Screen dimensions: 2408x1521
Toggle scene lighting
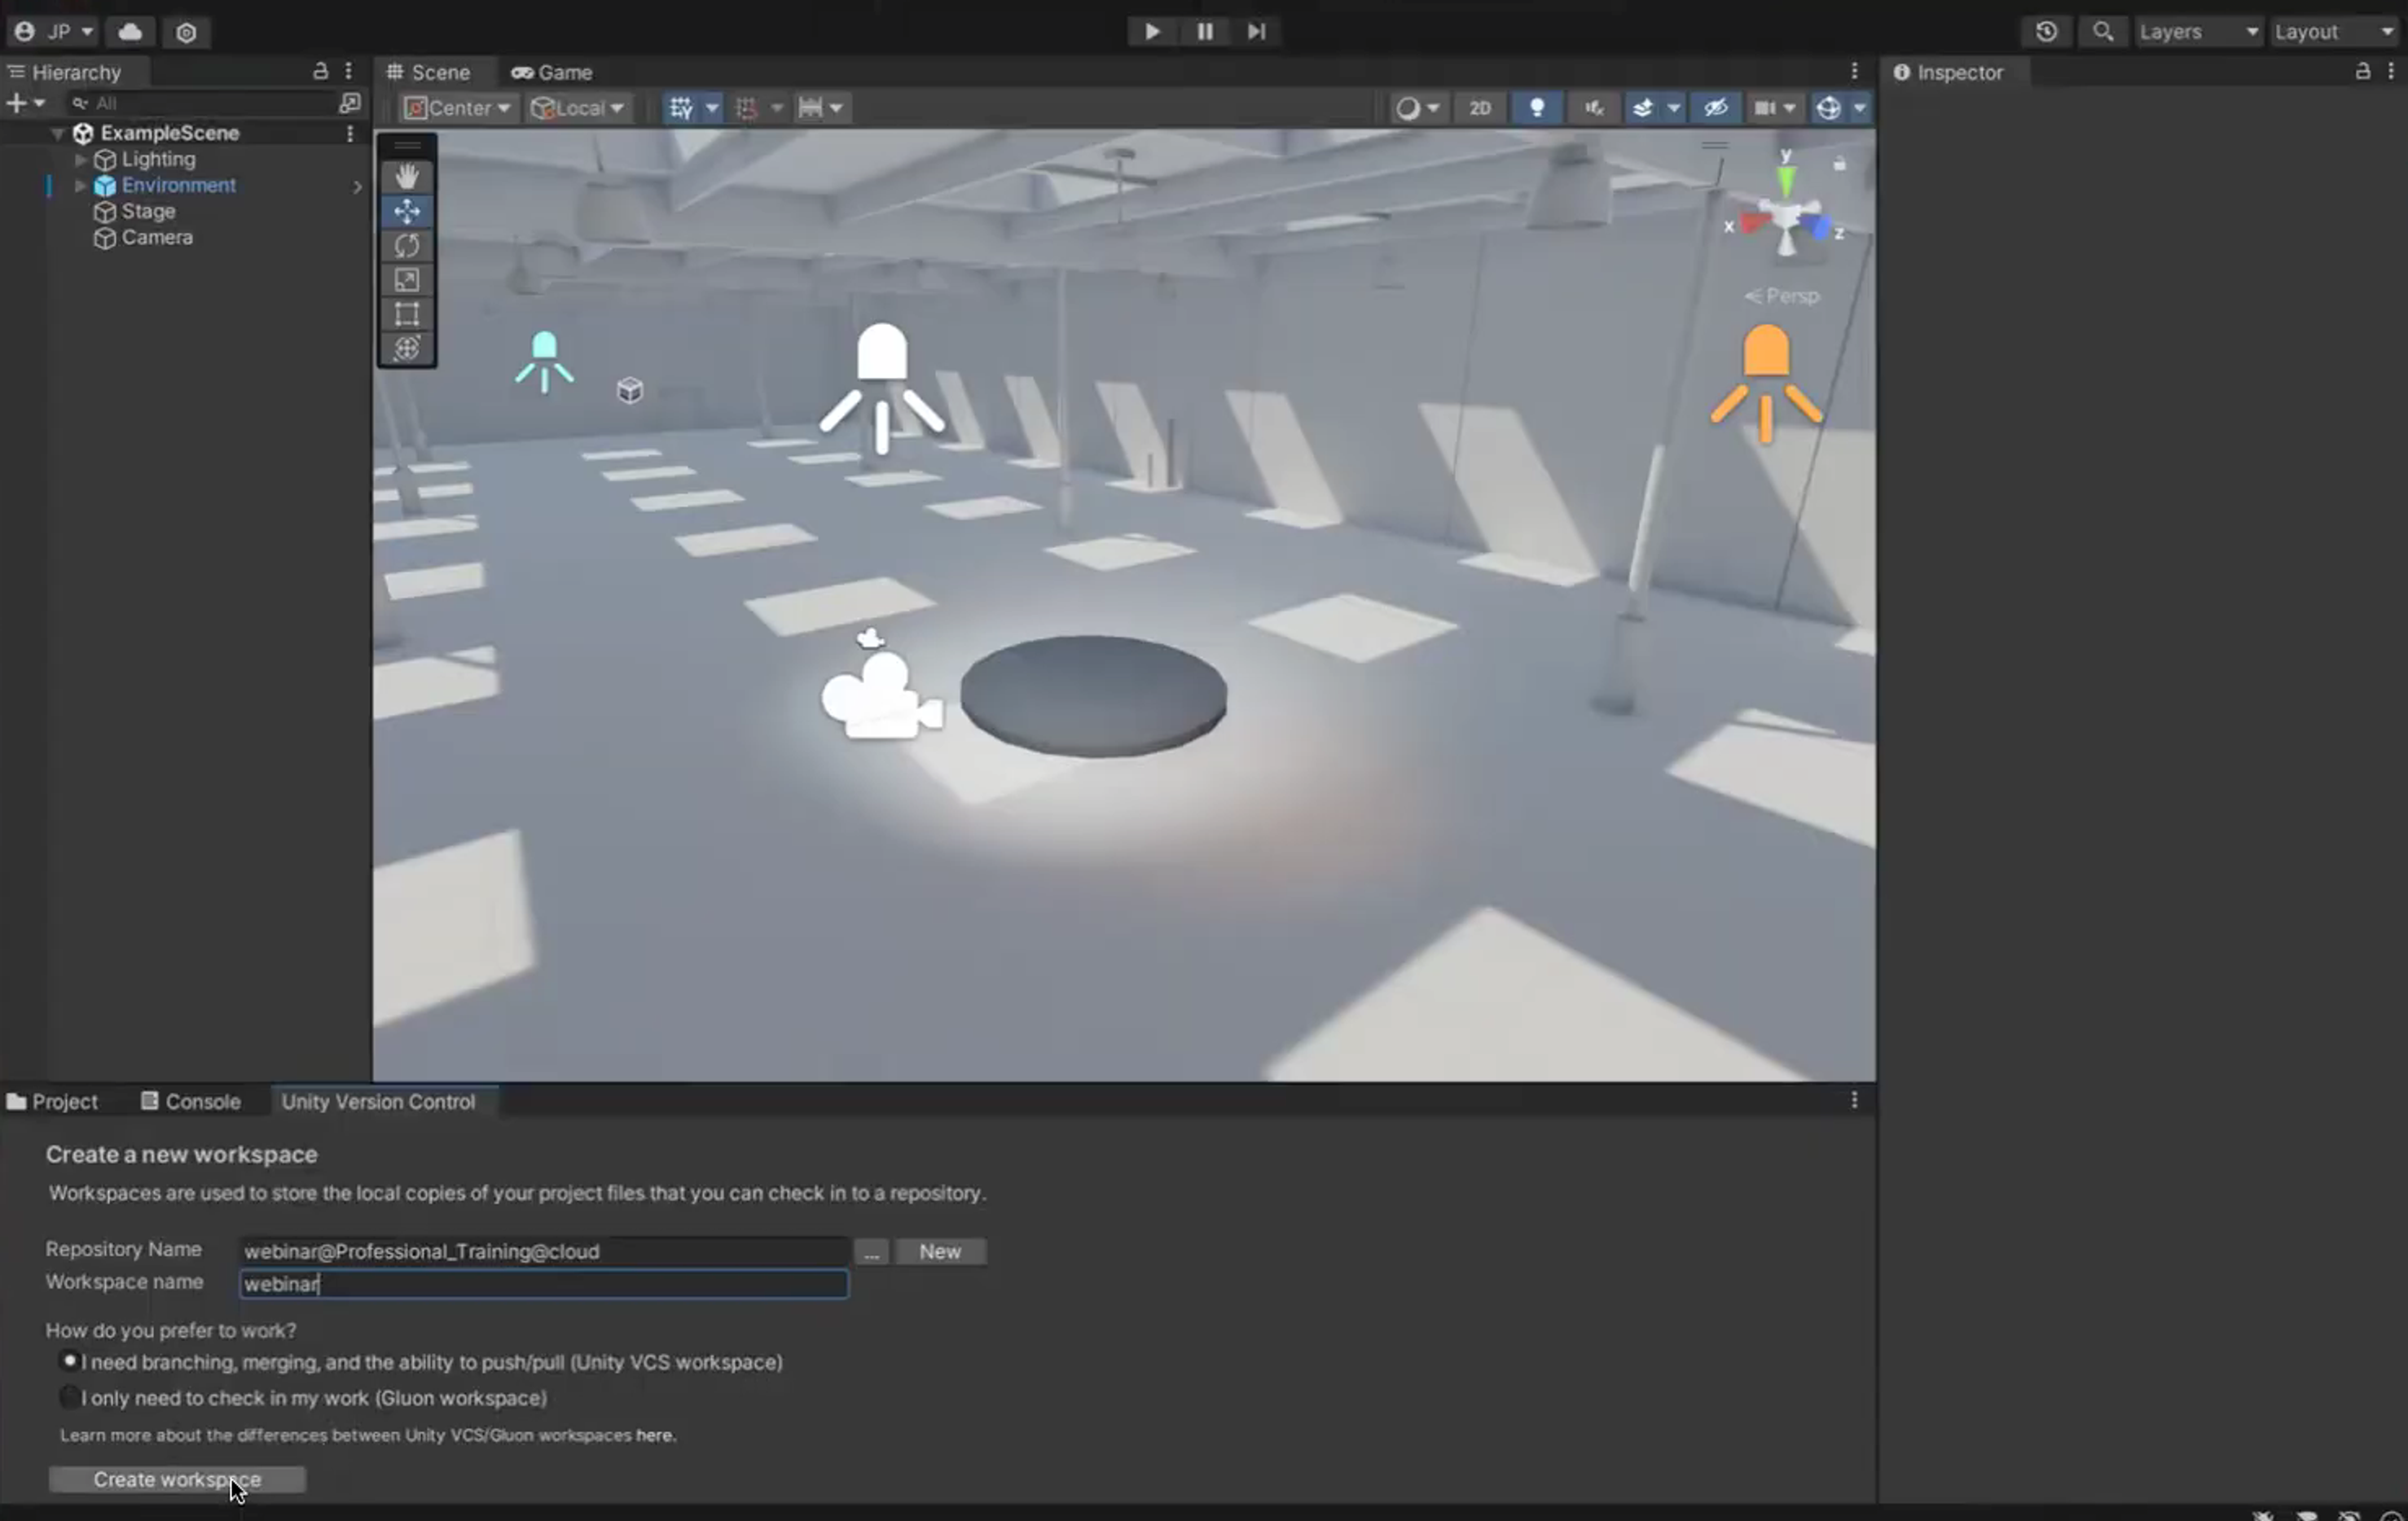coord(1537,108)
